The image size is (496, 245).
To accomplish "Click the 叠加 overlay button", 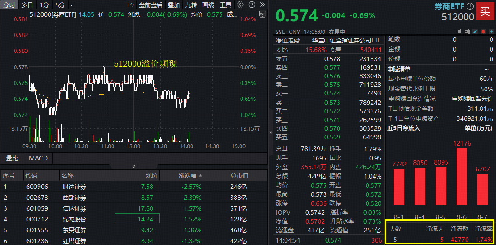I will point(174,5).
